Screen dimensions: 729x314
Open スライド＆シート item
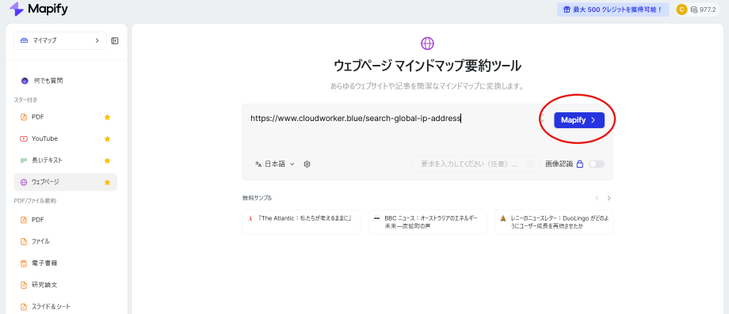tap(66, 307)
